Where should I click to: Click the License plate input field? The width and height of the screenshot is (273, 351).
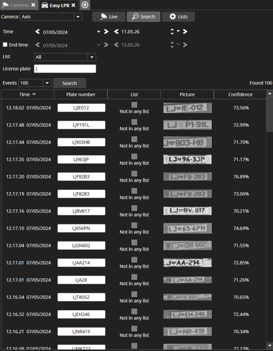(65, 69)
